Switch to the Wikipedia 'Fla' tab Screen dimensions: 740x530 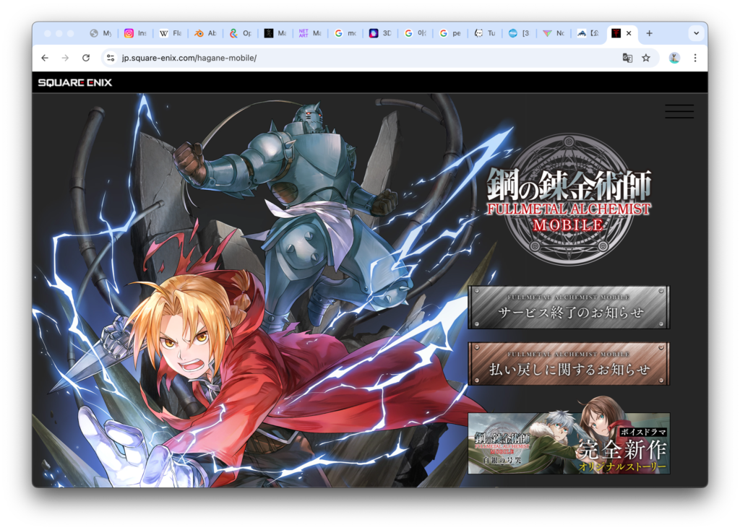[171, 33]
